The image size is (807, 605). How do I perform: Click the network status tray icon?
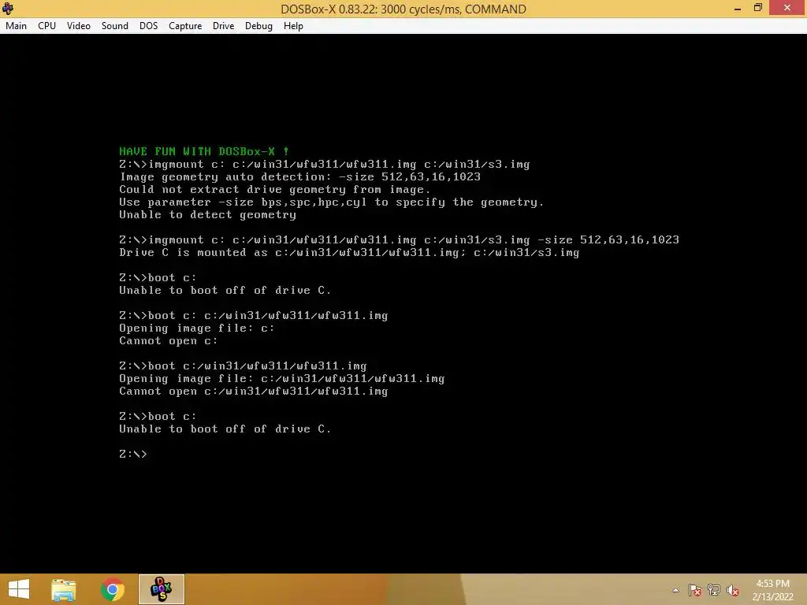[x=714, y=590]
